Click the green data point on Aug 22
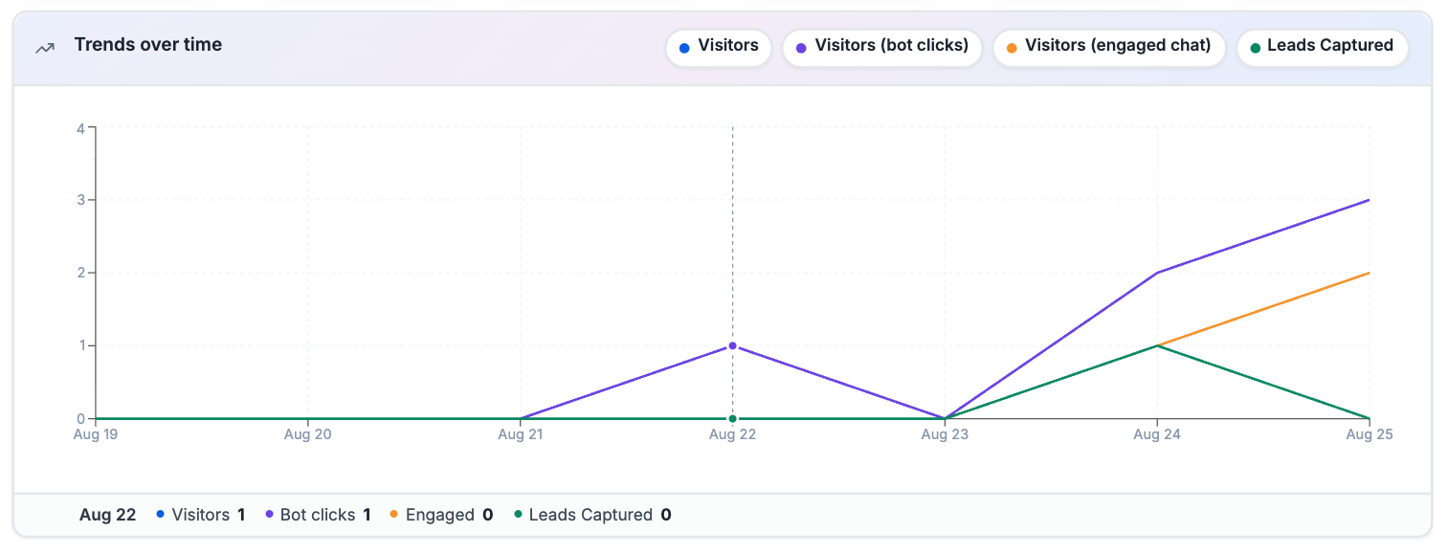This screenshot has height=554, width=1448. (x=732, y=419)
